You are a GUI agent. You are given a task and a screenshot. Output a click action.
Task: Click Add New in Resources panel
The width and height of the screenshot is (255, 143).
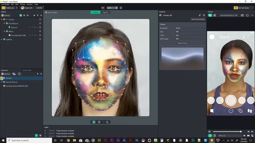coord(6,74)
